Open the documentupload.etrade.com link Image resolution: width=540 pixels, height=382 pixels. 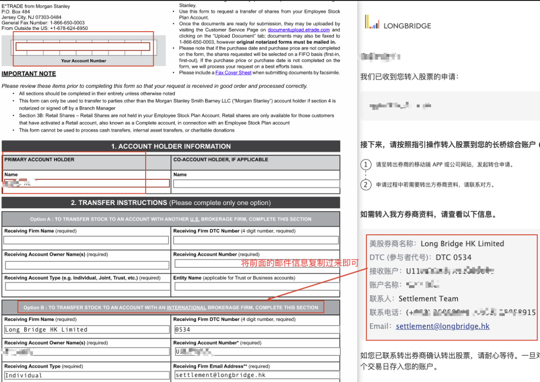[298, 30]
